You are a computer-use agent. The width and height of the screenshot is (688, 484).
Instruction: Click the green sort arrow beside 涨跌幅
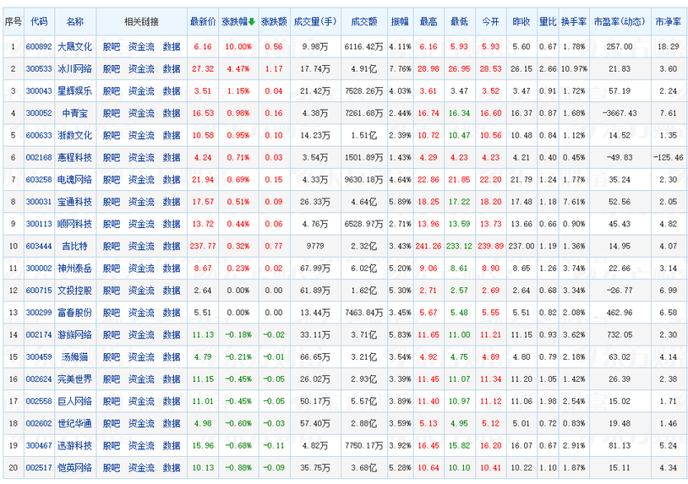252,22
